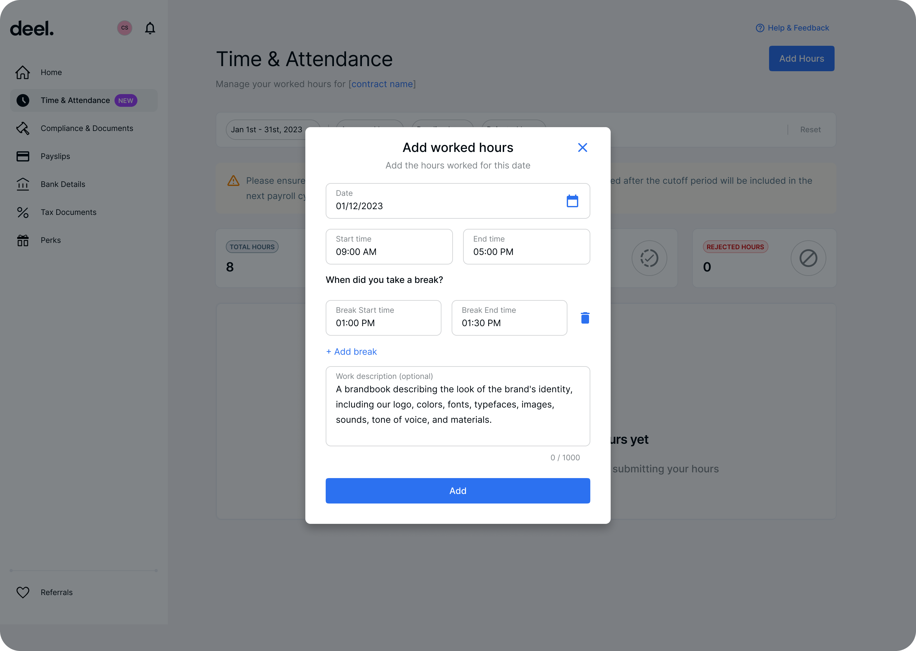Image resolution: width=916 pixels, height=651 pixels.
Task: Click the deel logo
Action: [x=32, y=29]
